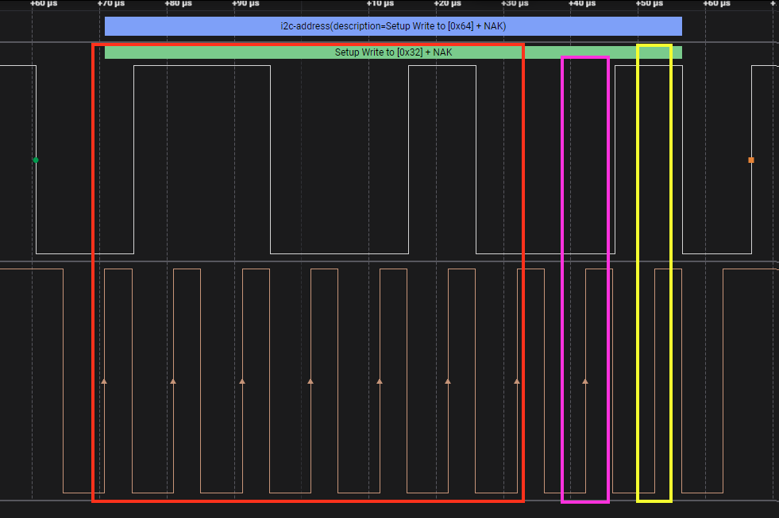Click the +90 µs time ruler label
This screenshot has height=518, width=779.
[245, 3]
